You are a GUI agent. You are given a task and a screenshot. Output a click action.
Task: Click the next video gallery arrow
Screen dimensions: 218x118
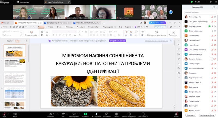coord(171,12)
